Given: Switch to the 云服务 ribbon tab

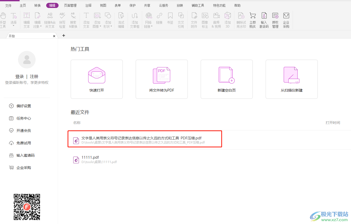Looking at the screenshot, I should pos(164,5).
